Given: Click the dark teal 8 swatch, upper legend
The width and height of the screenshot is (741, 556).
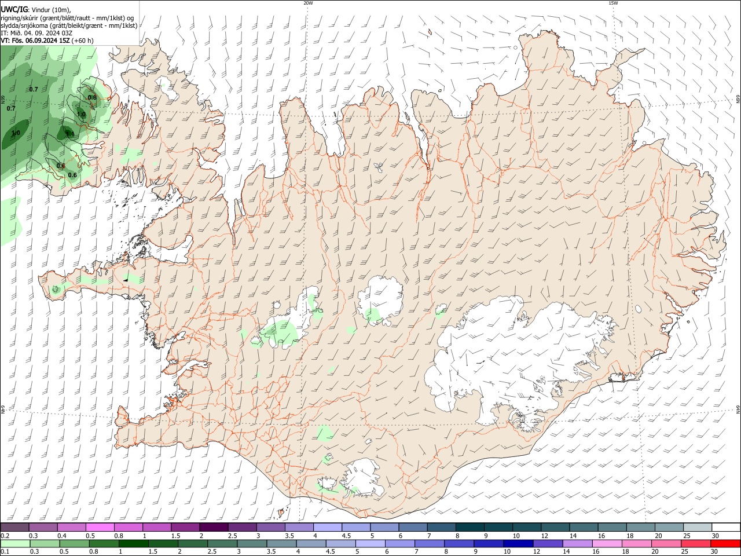Looking at the screenshot, I should pos(470,528).
